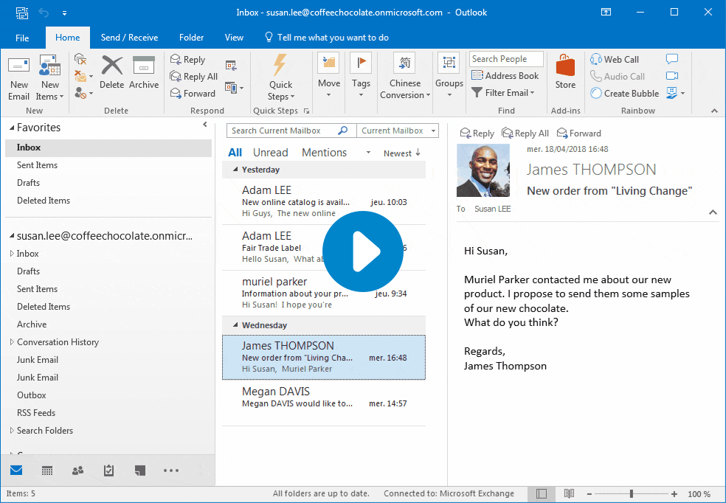
Task: Click Reply All in the ribbon
Action: click(193, 77)
